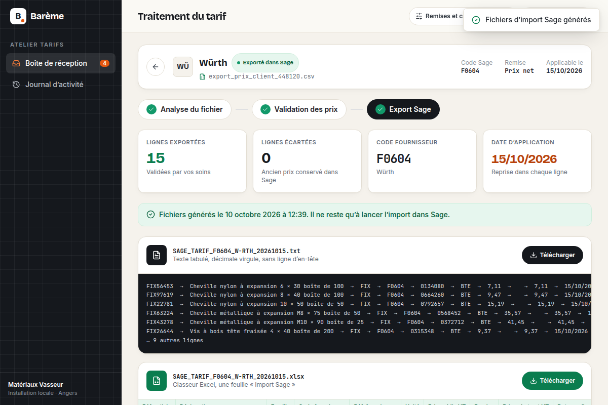The height and width of the screenshot is (405, 608).
Task: Download the SAGE_TARIF .xlsx workbook
Action: pyautogui.click(x=552, y=381)
